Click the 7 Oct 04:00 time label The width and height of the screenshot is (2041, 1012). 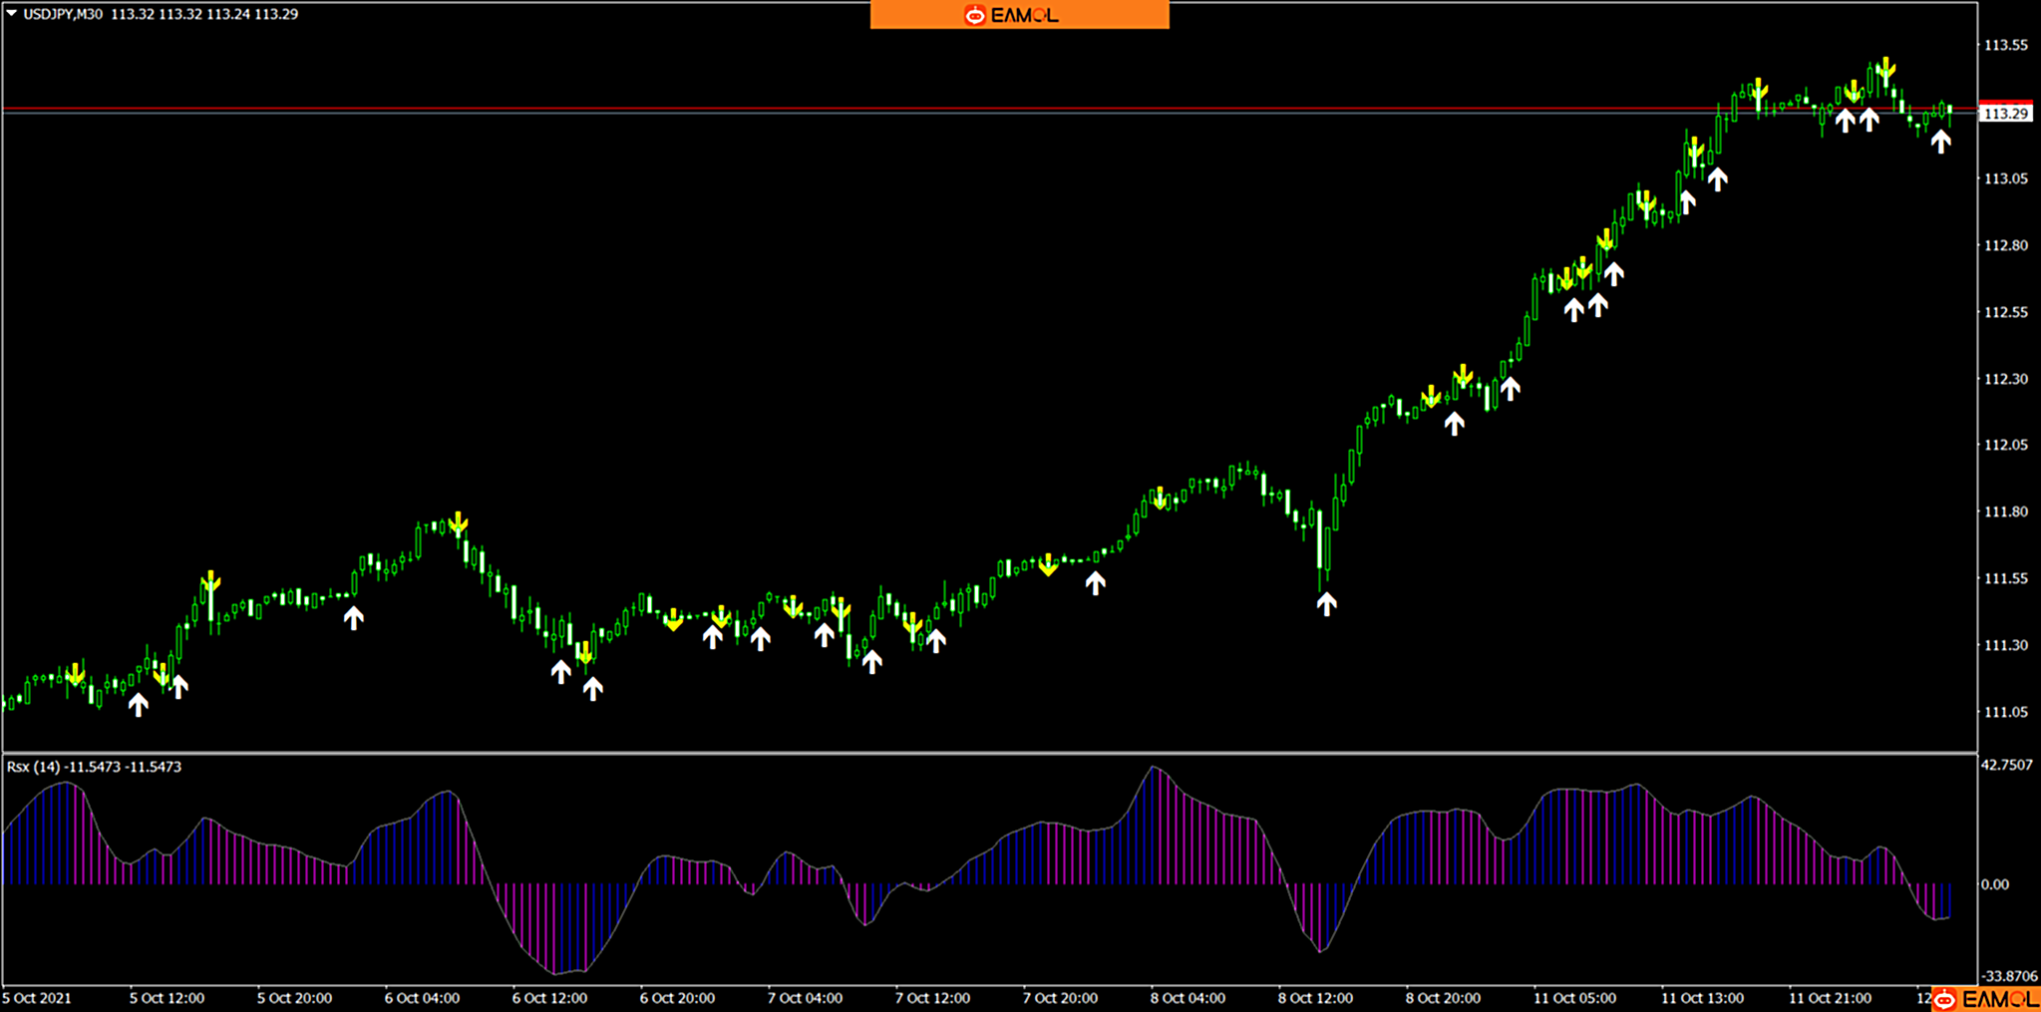point(805,998)
